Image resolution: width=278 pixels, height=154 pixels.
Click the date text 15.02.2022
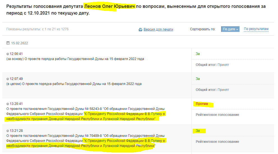point(20,43)
